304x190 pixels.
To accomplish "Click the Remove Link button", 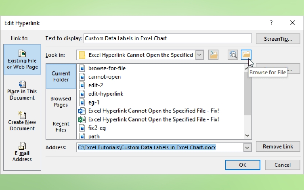I will pos(278,147).
